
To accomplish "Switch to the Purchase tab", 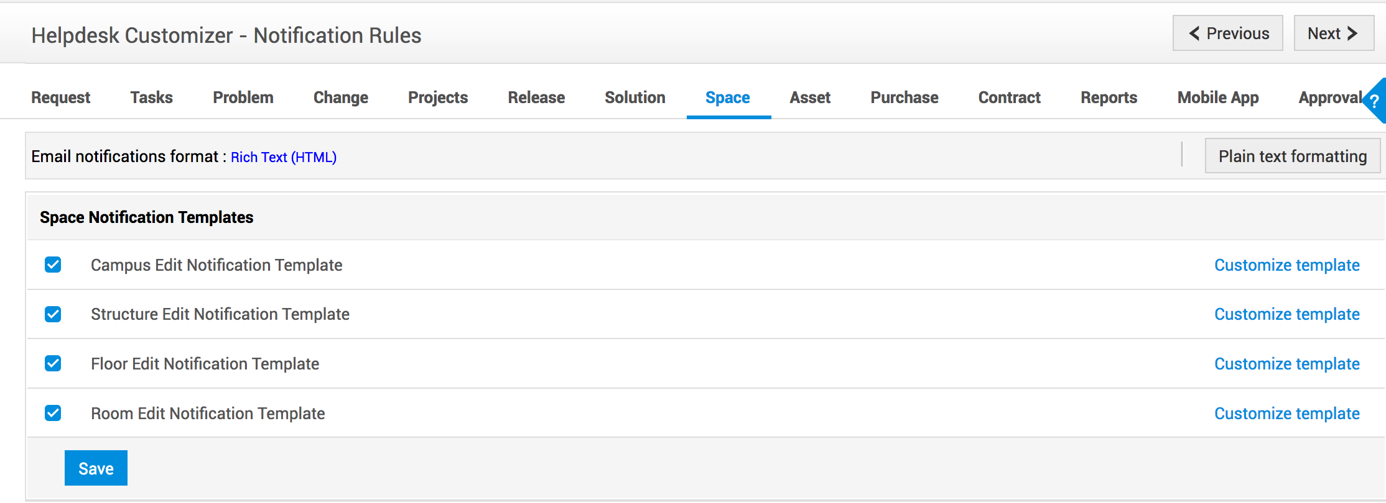I will point(905,97).
